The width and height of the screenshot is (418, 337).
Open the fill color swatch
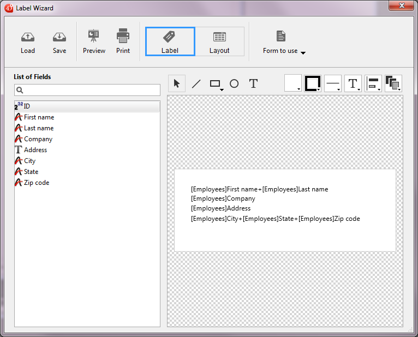point(293,83)
